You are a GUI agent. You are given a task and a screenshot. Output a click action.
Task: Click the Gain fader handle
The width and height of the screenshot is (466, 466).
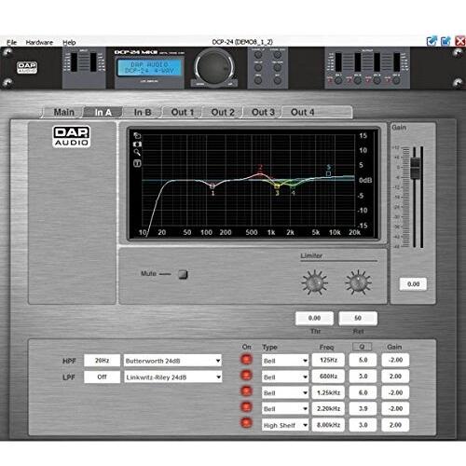point(415,168)
